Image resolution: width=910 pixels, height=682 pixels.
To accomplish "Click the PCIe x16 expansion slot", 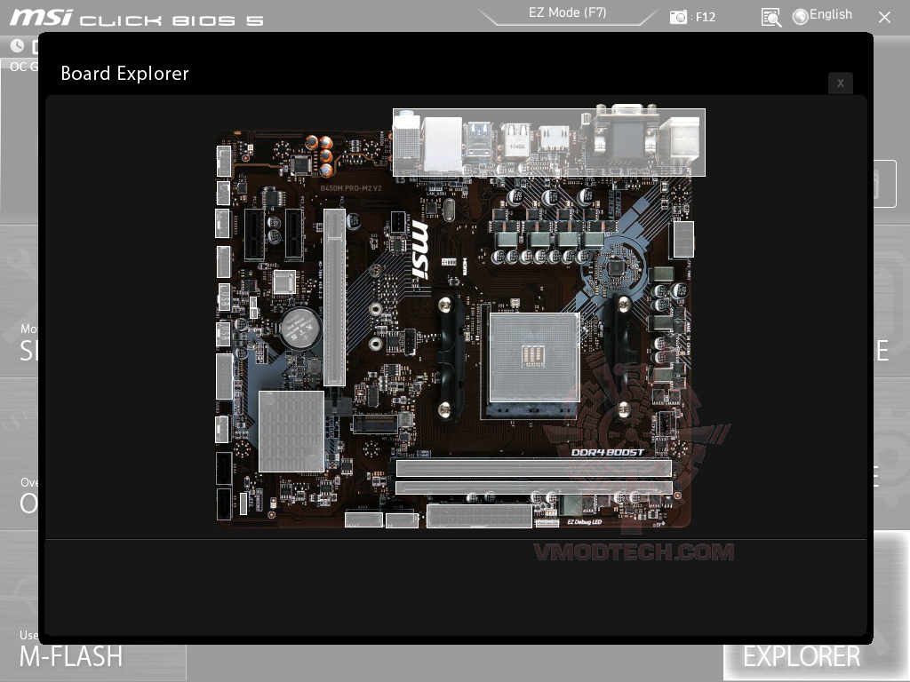I will click(336, 293).
